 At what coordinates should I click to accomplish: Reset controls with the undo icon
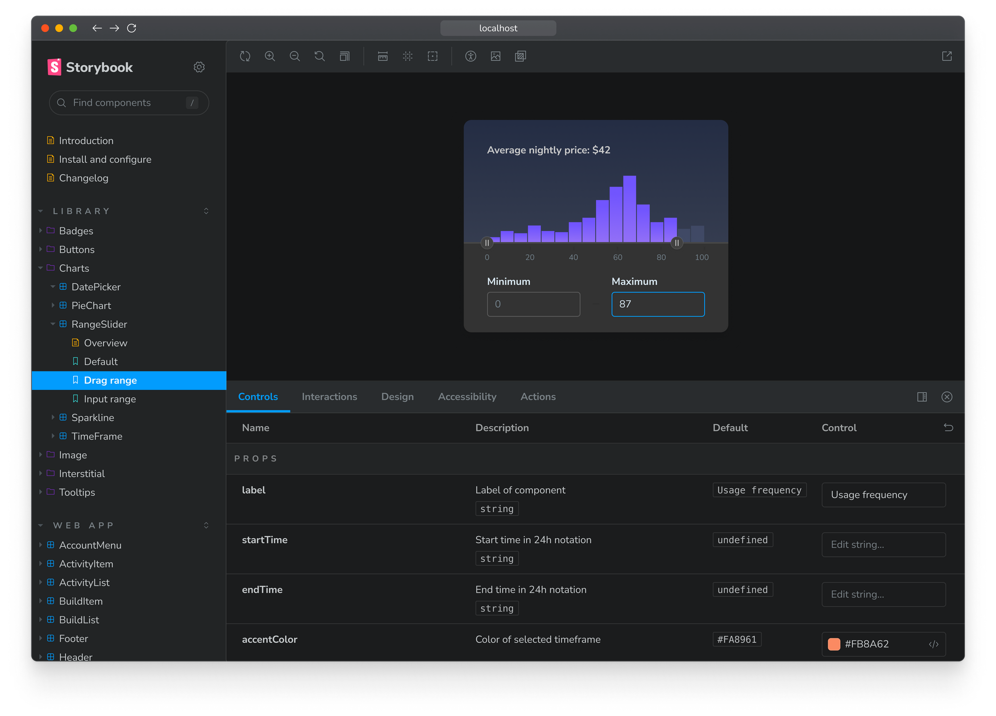click(x=948, y=428)
